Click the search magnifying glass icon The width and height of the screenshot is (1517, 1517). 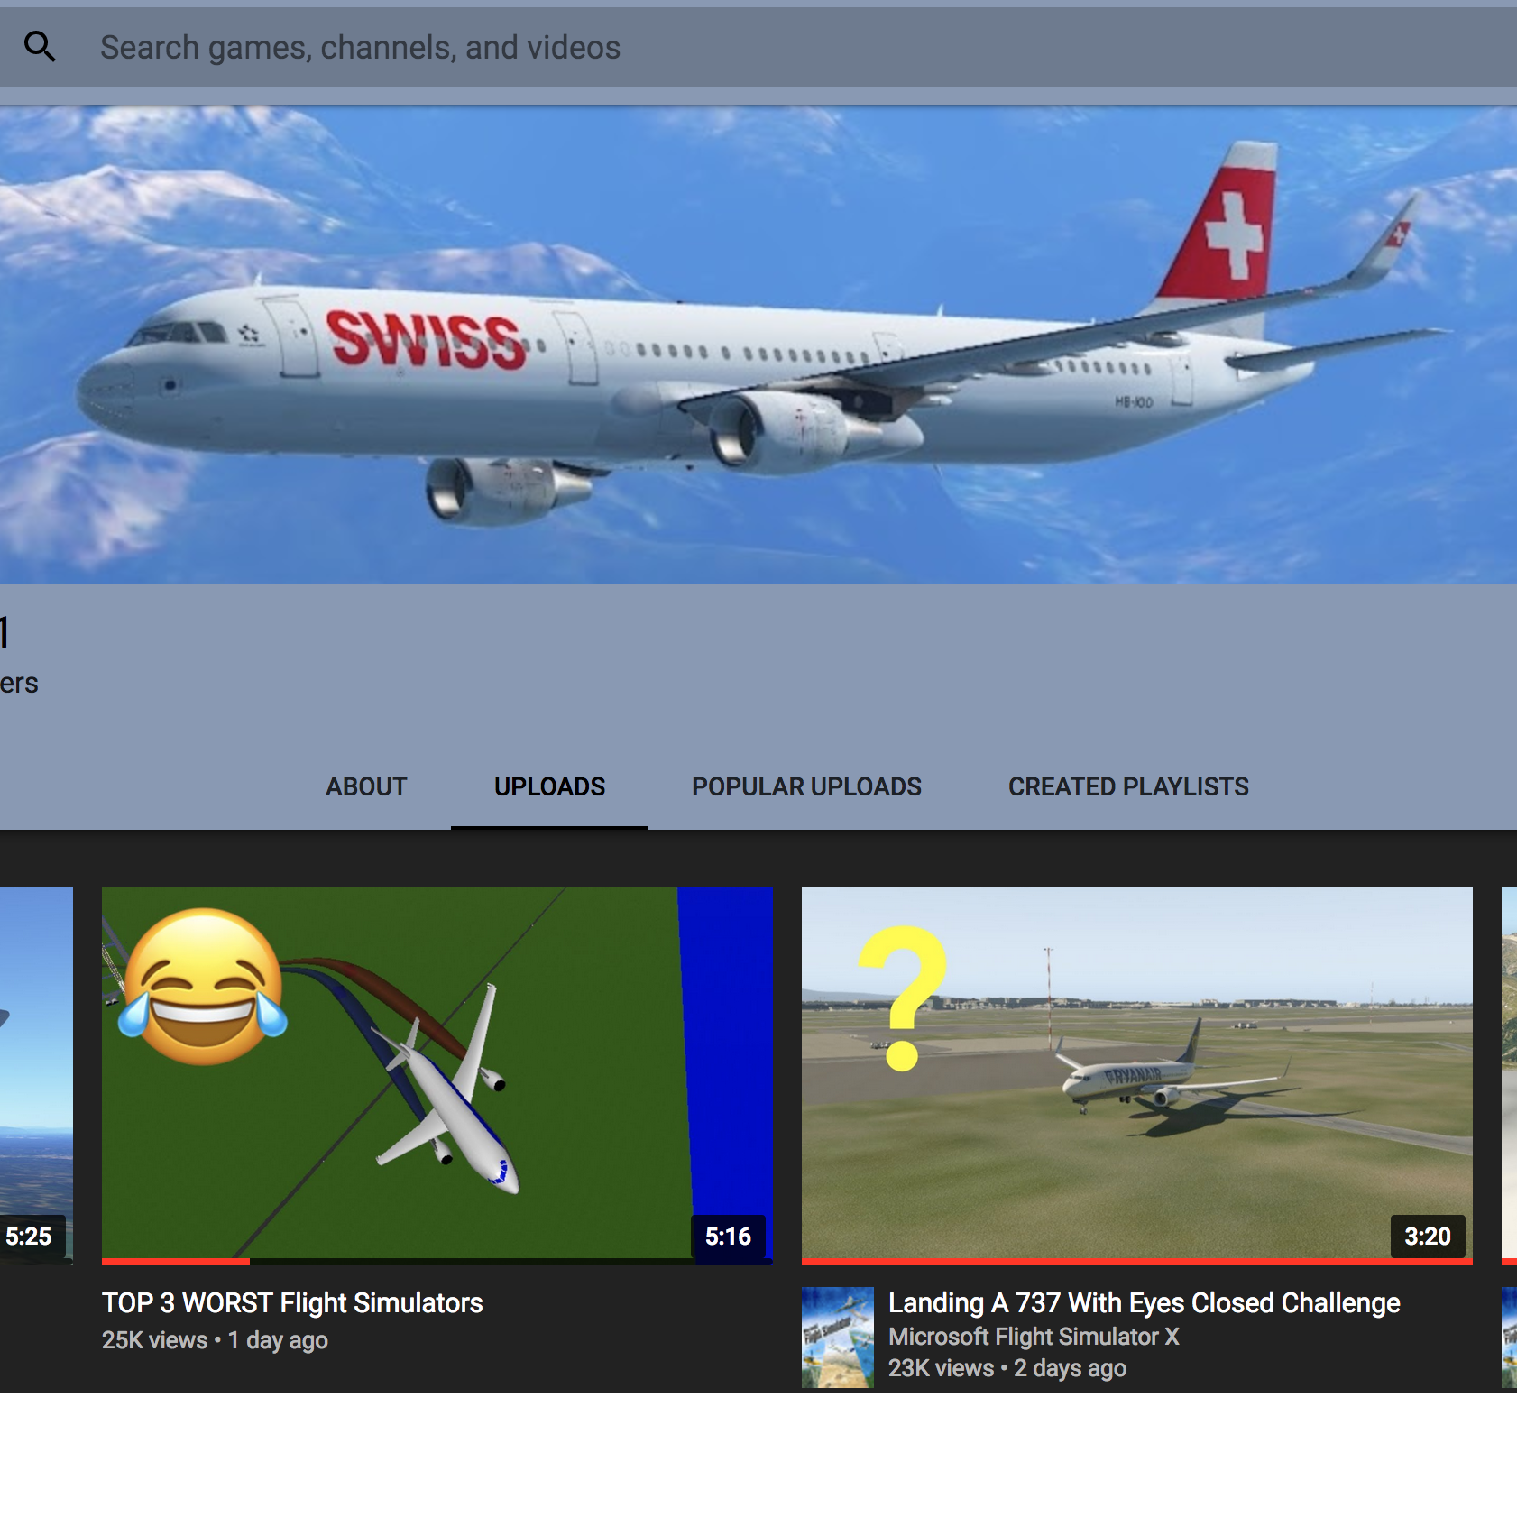40,46
